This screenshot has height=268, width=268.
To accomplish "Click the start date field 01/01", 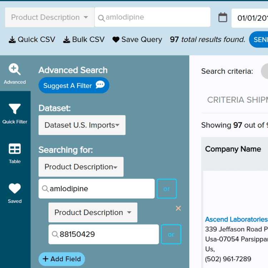I will (x=250, y=18).
